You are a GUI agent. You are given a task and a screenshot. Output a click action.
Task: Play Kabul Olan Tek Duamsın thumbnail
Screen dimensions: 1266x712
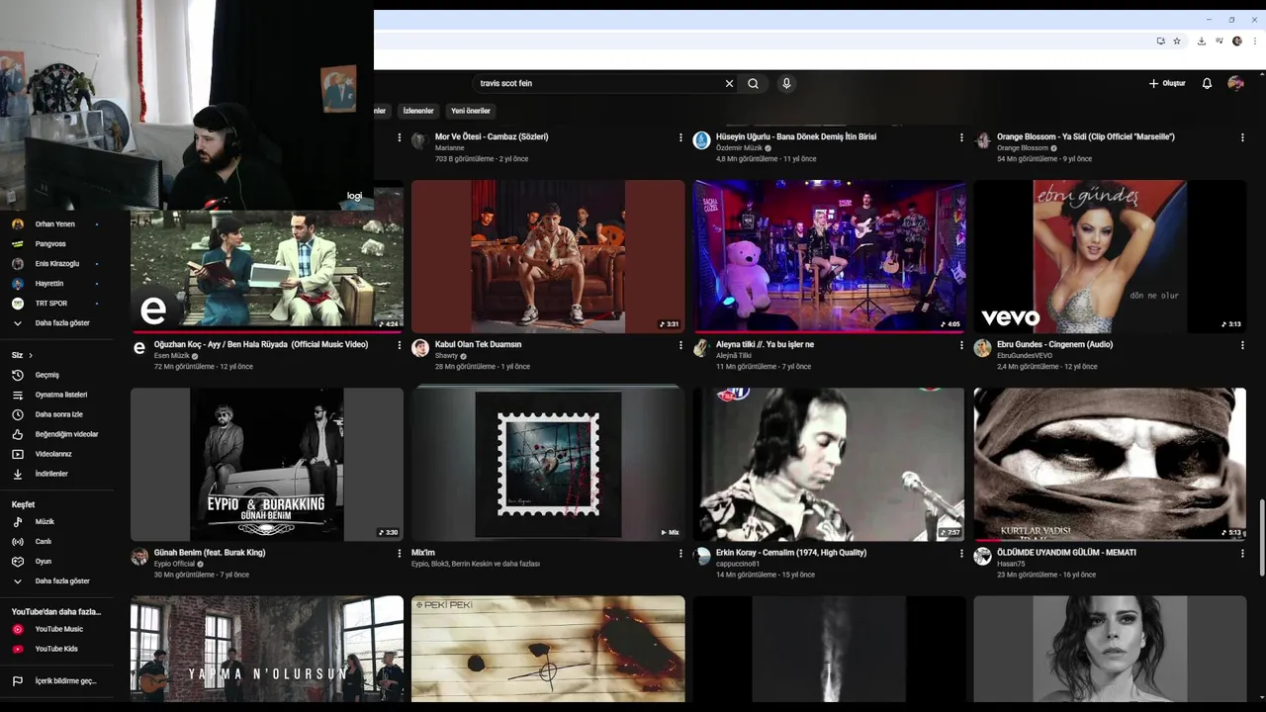pos(548,256)
